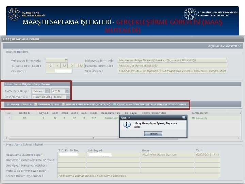Open Hesaplama Türü dropdown arrow
The image size is (245, 184).
click(x=68, y=97)
